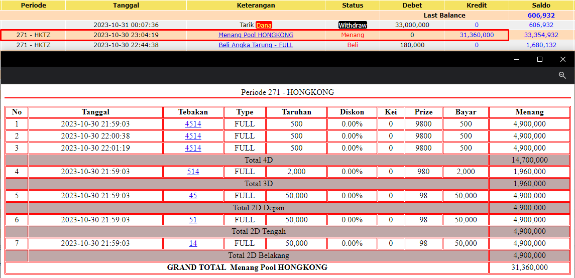
Task: Select the Beli status text
Action: pos(353,45)
